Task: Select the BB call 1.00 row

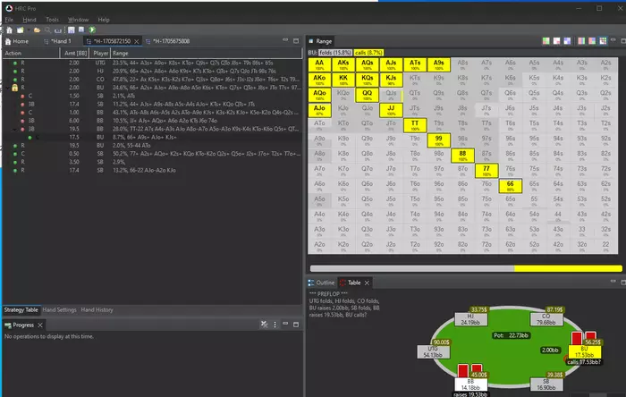Action: [153, 112]
